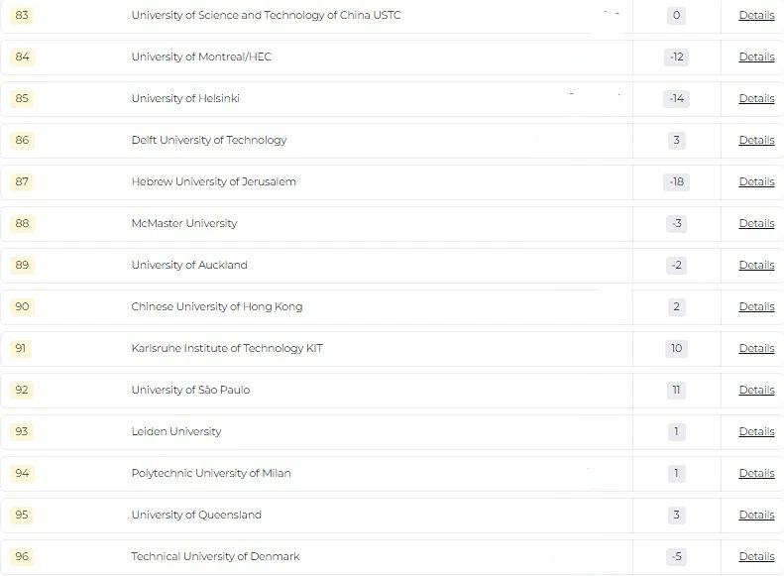This screenshot has width=784, height=576.
Task: Click Details for Delft University of Technology
Action: (x=756, y=140)
